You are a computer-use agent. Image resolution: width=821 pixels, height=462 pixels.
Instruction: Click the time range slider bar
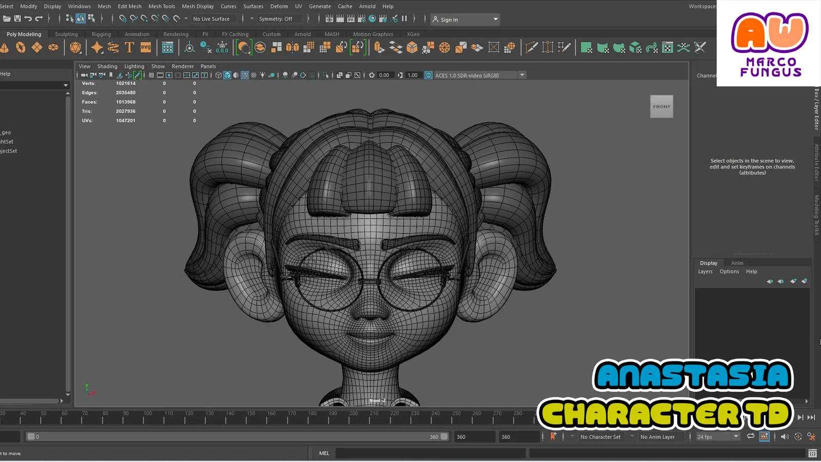click(x=236, y=437)
